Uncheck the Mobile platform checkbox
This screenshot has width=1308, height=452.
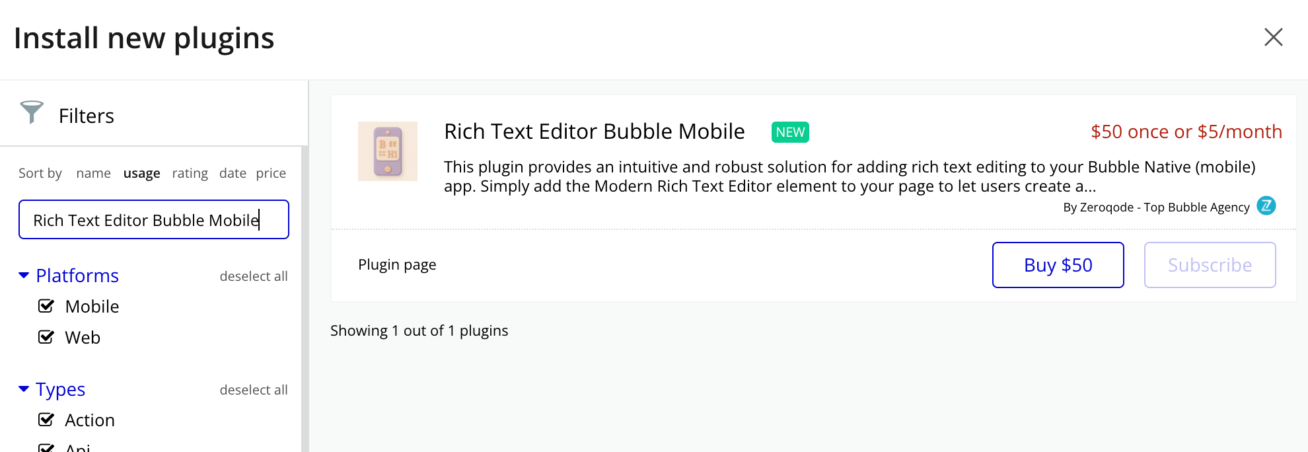46,306
